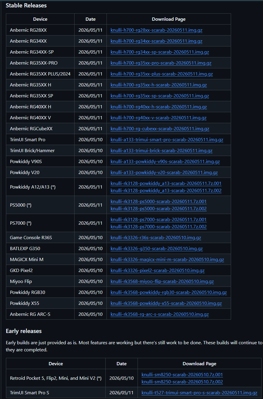Select the Game Console R36S cell
The image size is (263, 399).
(x=40, y=237)
